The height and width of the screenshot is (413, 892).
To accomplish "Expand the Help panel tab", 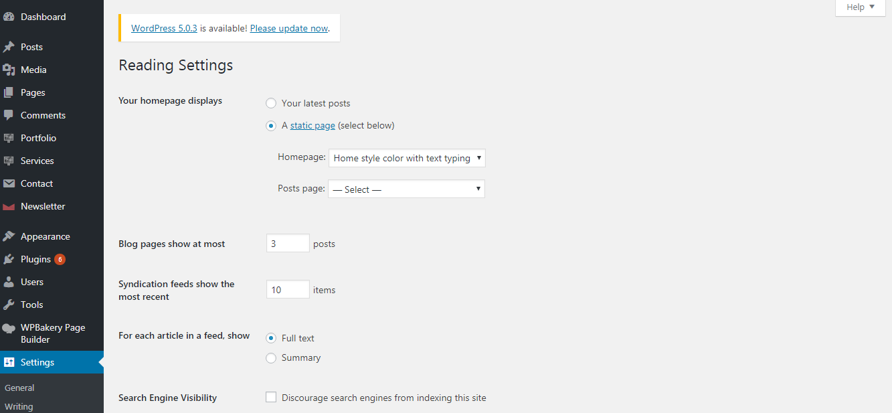I will coord(861,7).
